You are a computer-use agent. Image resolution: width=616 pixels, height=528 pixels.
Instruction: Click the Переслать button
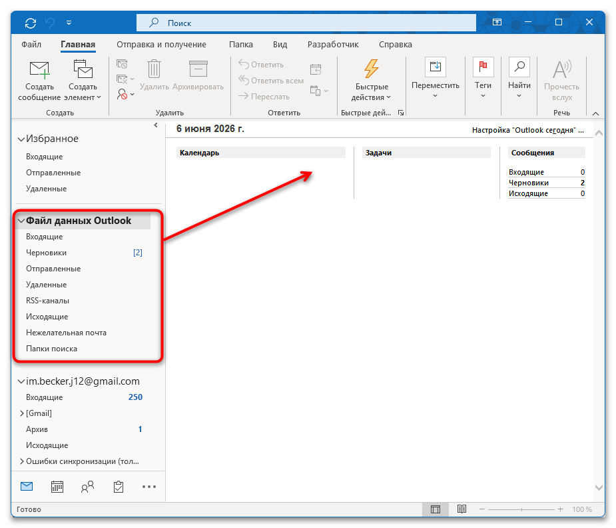coord(264,96)
